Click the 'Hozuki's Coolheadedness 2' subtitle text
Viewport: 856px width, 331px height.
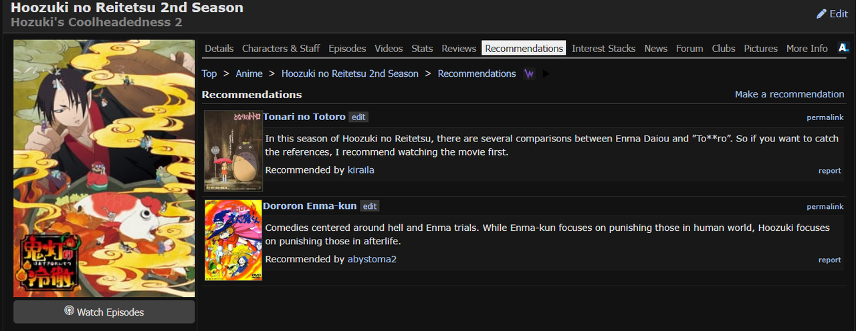pos(96,22)
